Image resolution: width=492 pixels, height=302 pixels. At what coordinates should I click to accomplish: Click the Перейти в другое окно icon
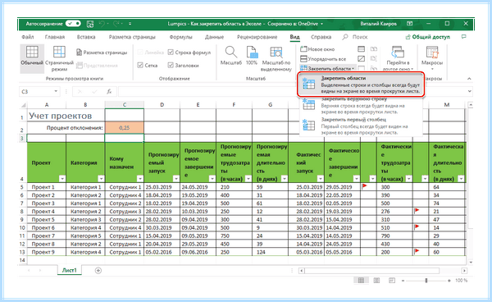point(398,53)
